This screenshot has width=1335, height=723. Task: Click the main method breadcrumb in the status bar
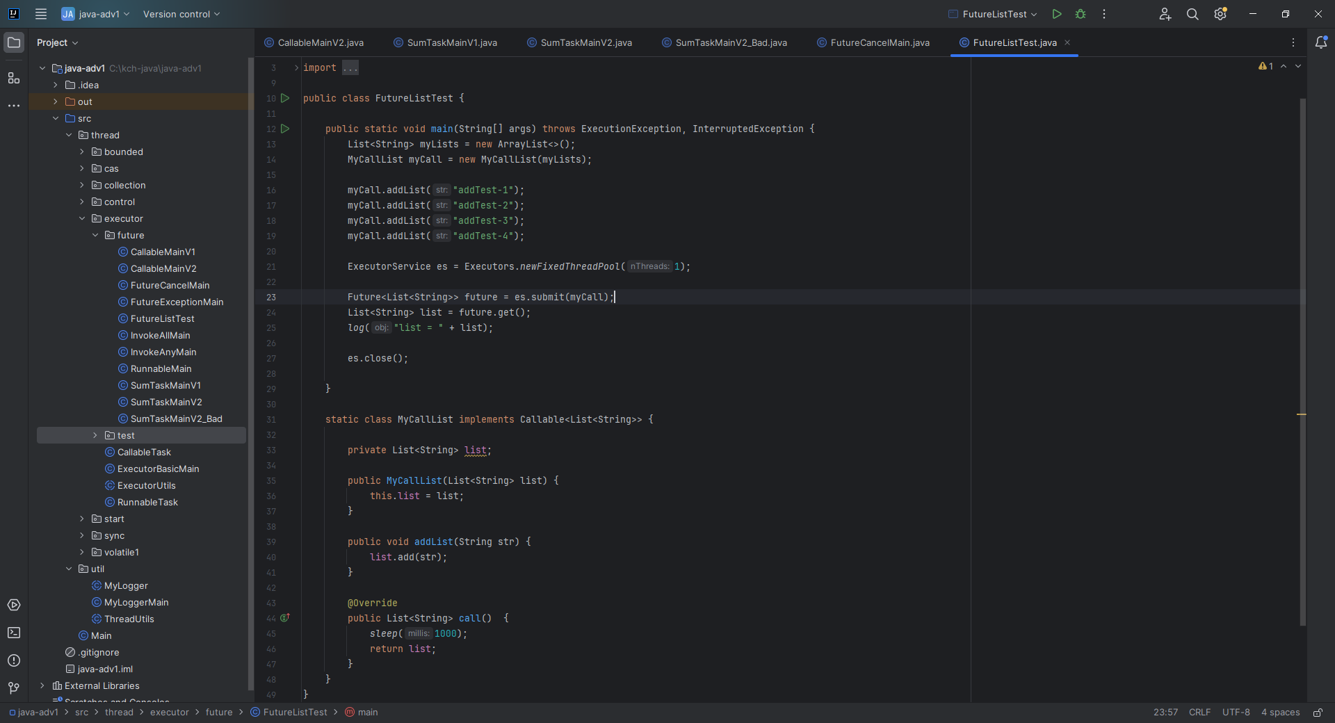362,713
